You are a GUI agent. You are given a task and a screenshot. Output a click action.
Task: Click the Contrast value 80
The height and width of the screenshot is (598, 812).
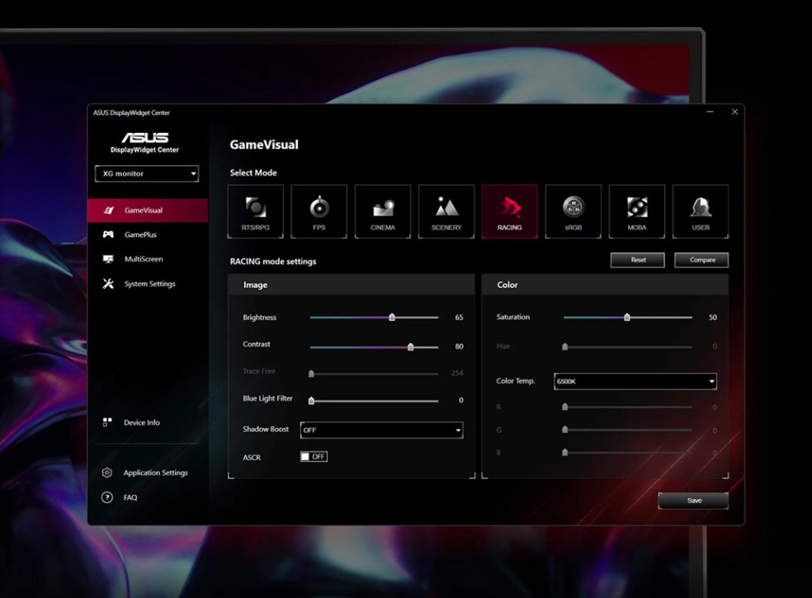point(459,346)
